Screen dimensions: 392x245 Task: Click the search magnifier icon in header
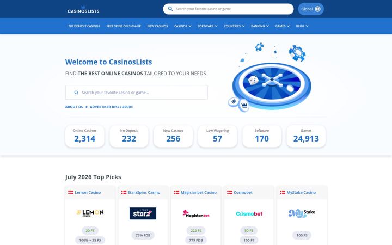pyautogui.click(x=170, y=9)
